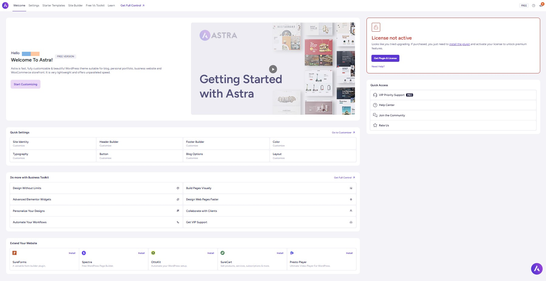The image size is (546, 281).
Task: Click the Collaborate with Clients people icon
Action: click(351, 211)
